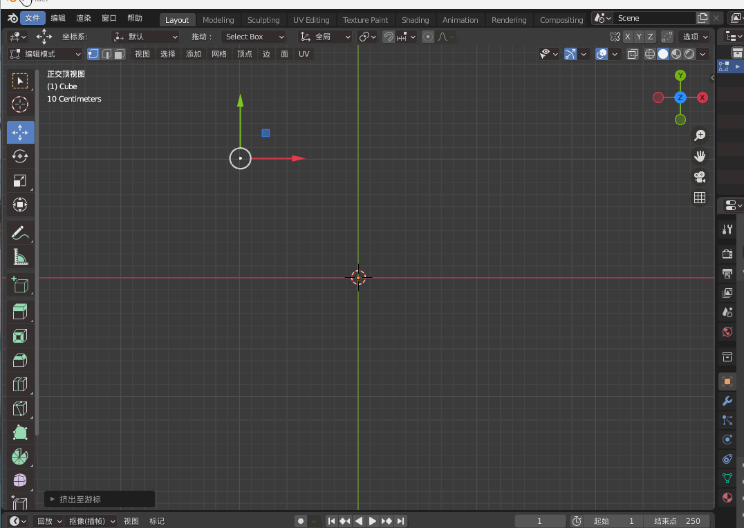Toggle Z mirror axis
Screen dimensions: 744x528
[650, 37]
